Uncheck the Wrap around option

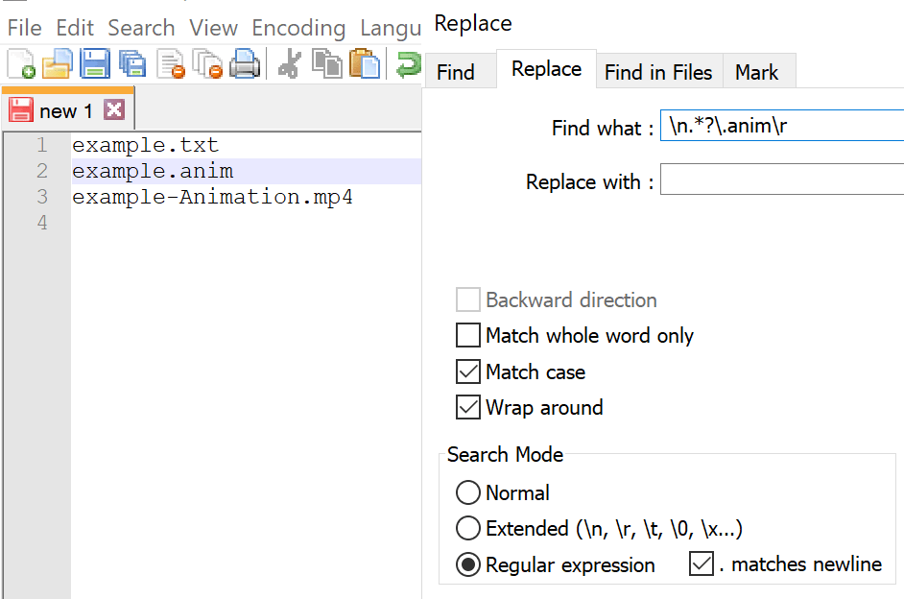pyautogui.click(x=467, y=407)
